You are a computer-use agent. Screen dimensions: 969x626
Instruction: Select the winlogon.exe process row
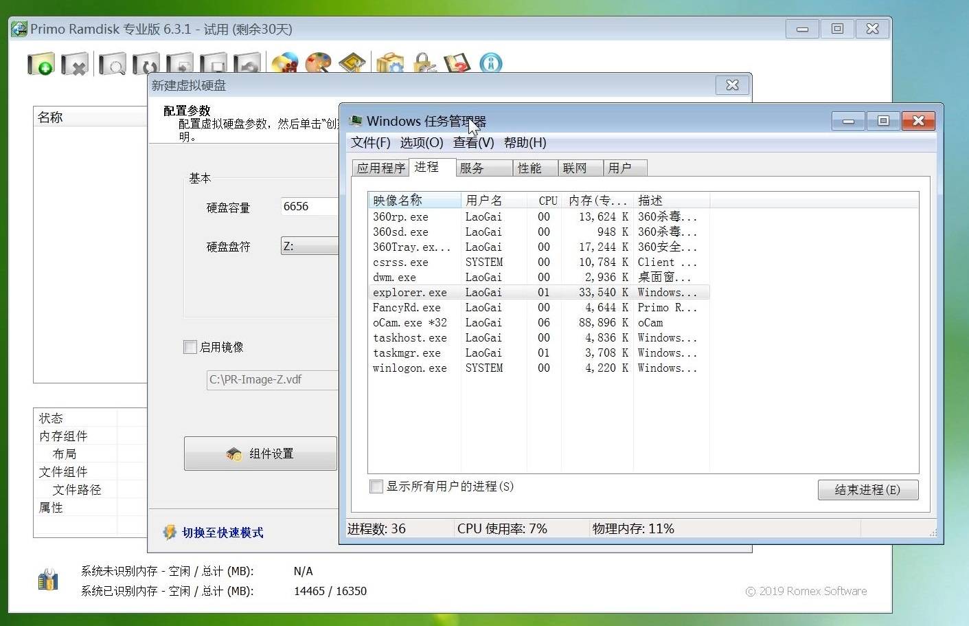click(539, 368)
